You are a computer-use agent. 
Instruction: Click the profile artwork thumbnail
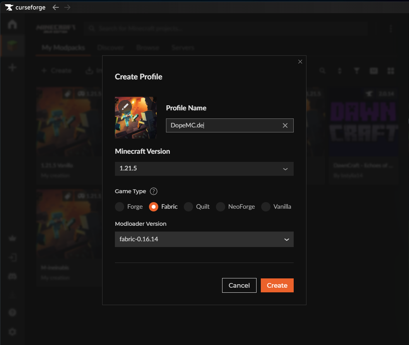136,118
